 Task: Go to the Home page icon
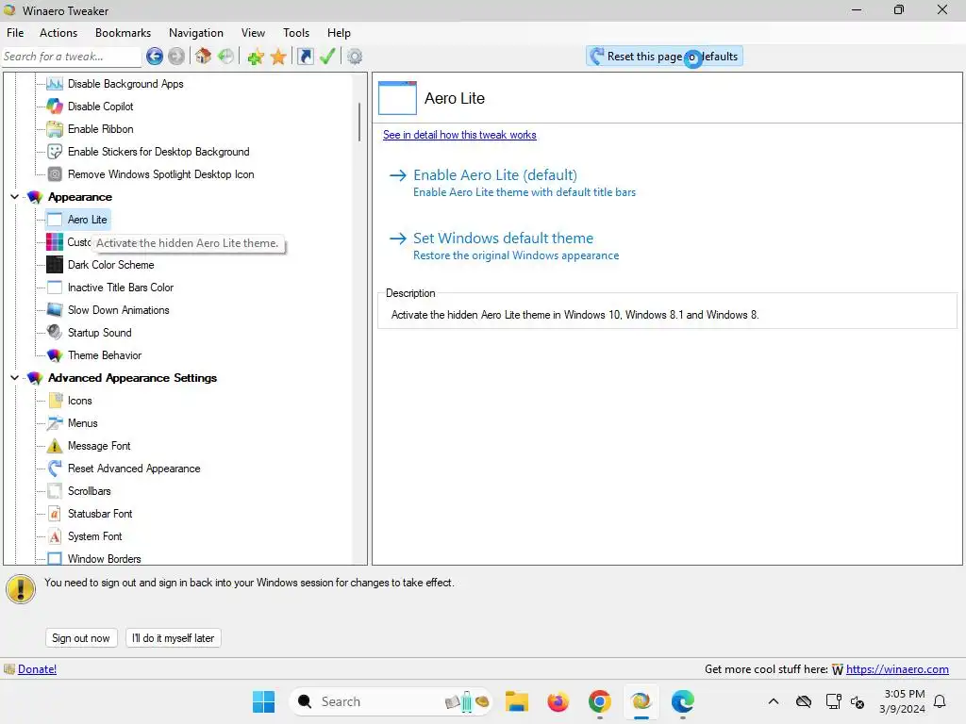(x=203, y=57)
